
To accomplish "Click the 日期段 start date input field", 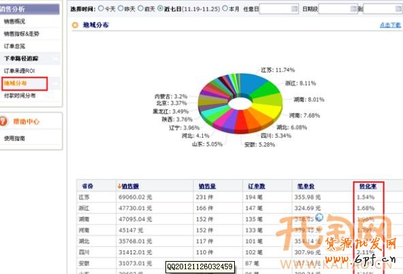I will [x=338, y=9].
